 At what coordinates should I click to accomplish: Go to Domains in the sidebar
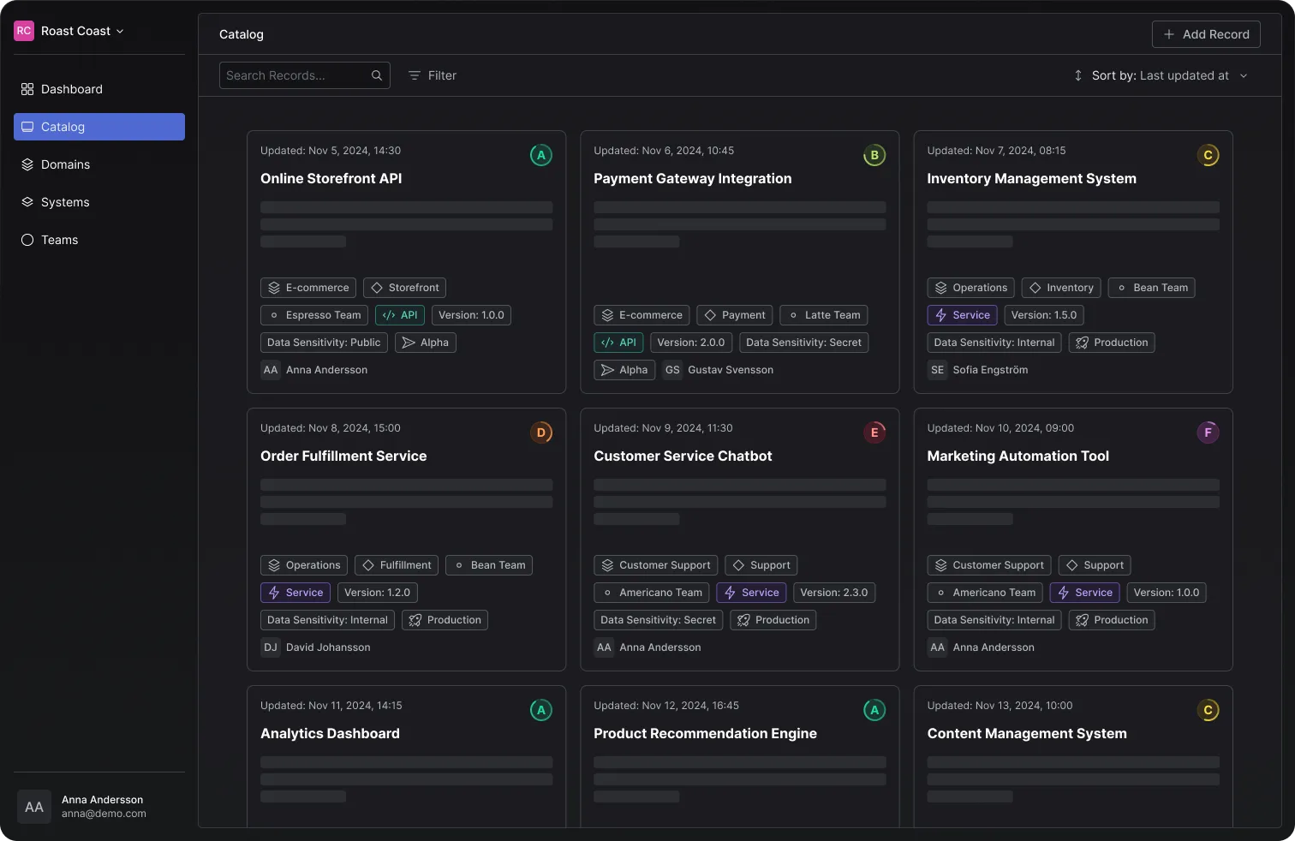[x=65, y=164]
